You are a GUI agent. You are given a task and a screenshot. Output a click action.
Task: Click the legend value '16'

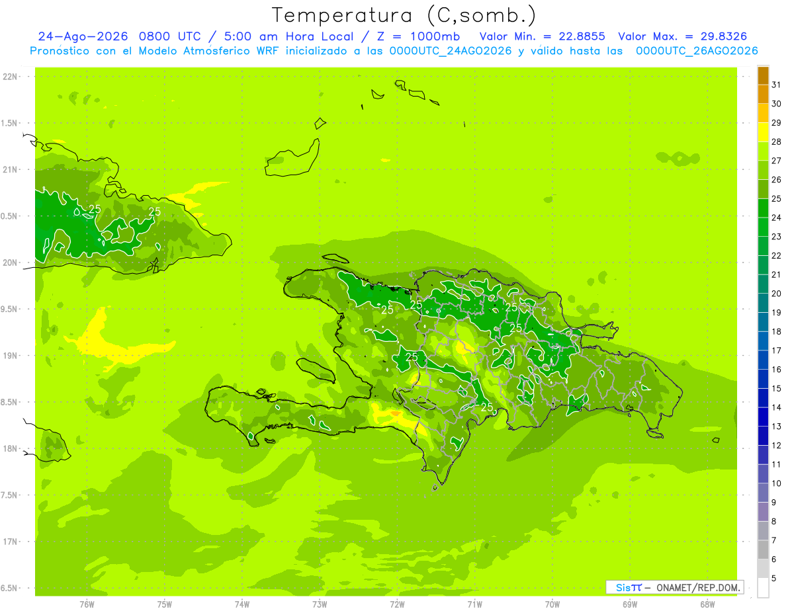point(777,370)
